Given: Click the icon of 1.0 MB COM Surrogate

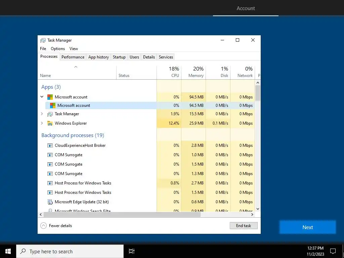Looking at the screenshot, I should click(50, 155).
